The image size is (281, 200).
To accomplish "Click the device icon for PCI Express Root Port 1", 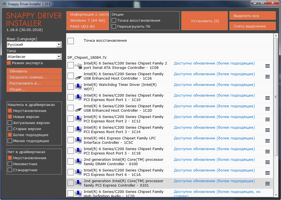I will pos(78,98).
